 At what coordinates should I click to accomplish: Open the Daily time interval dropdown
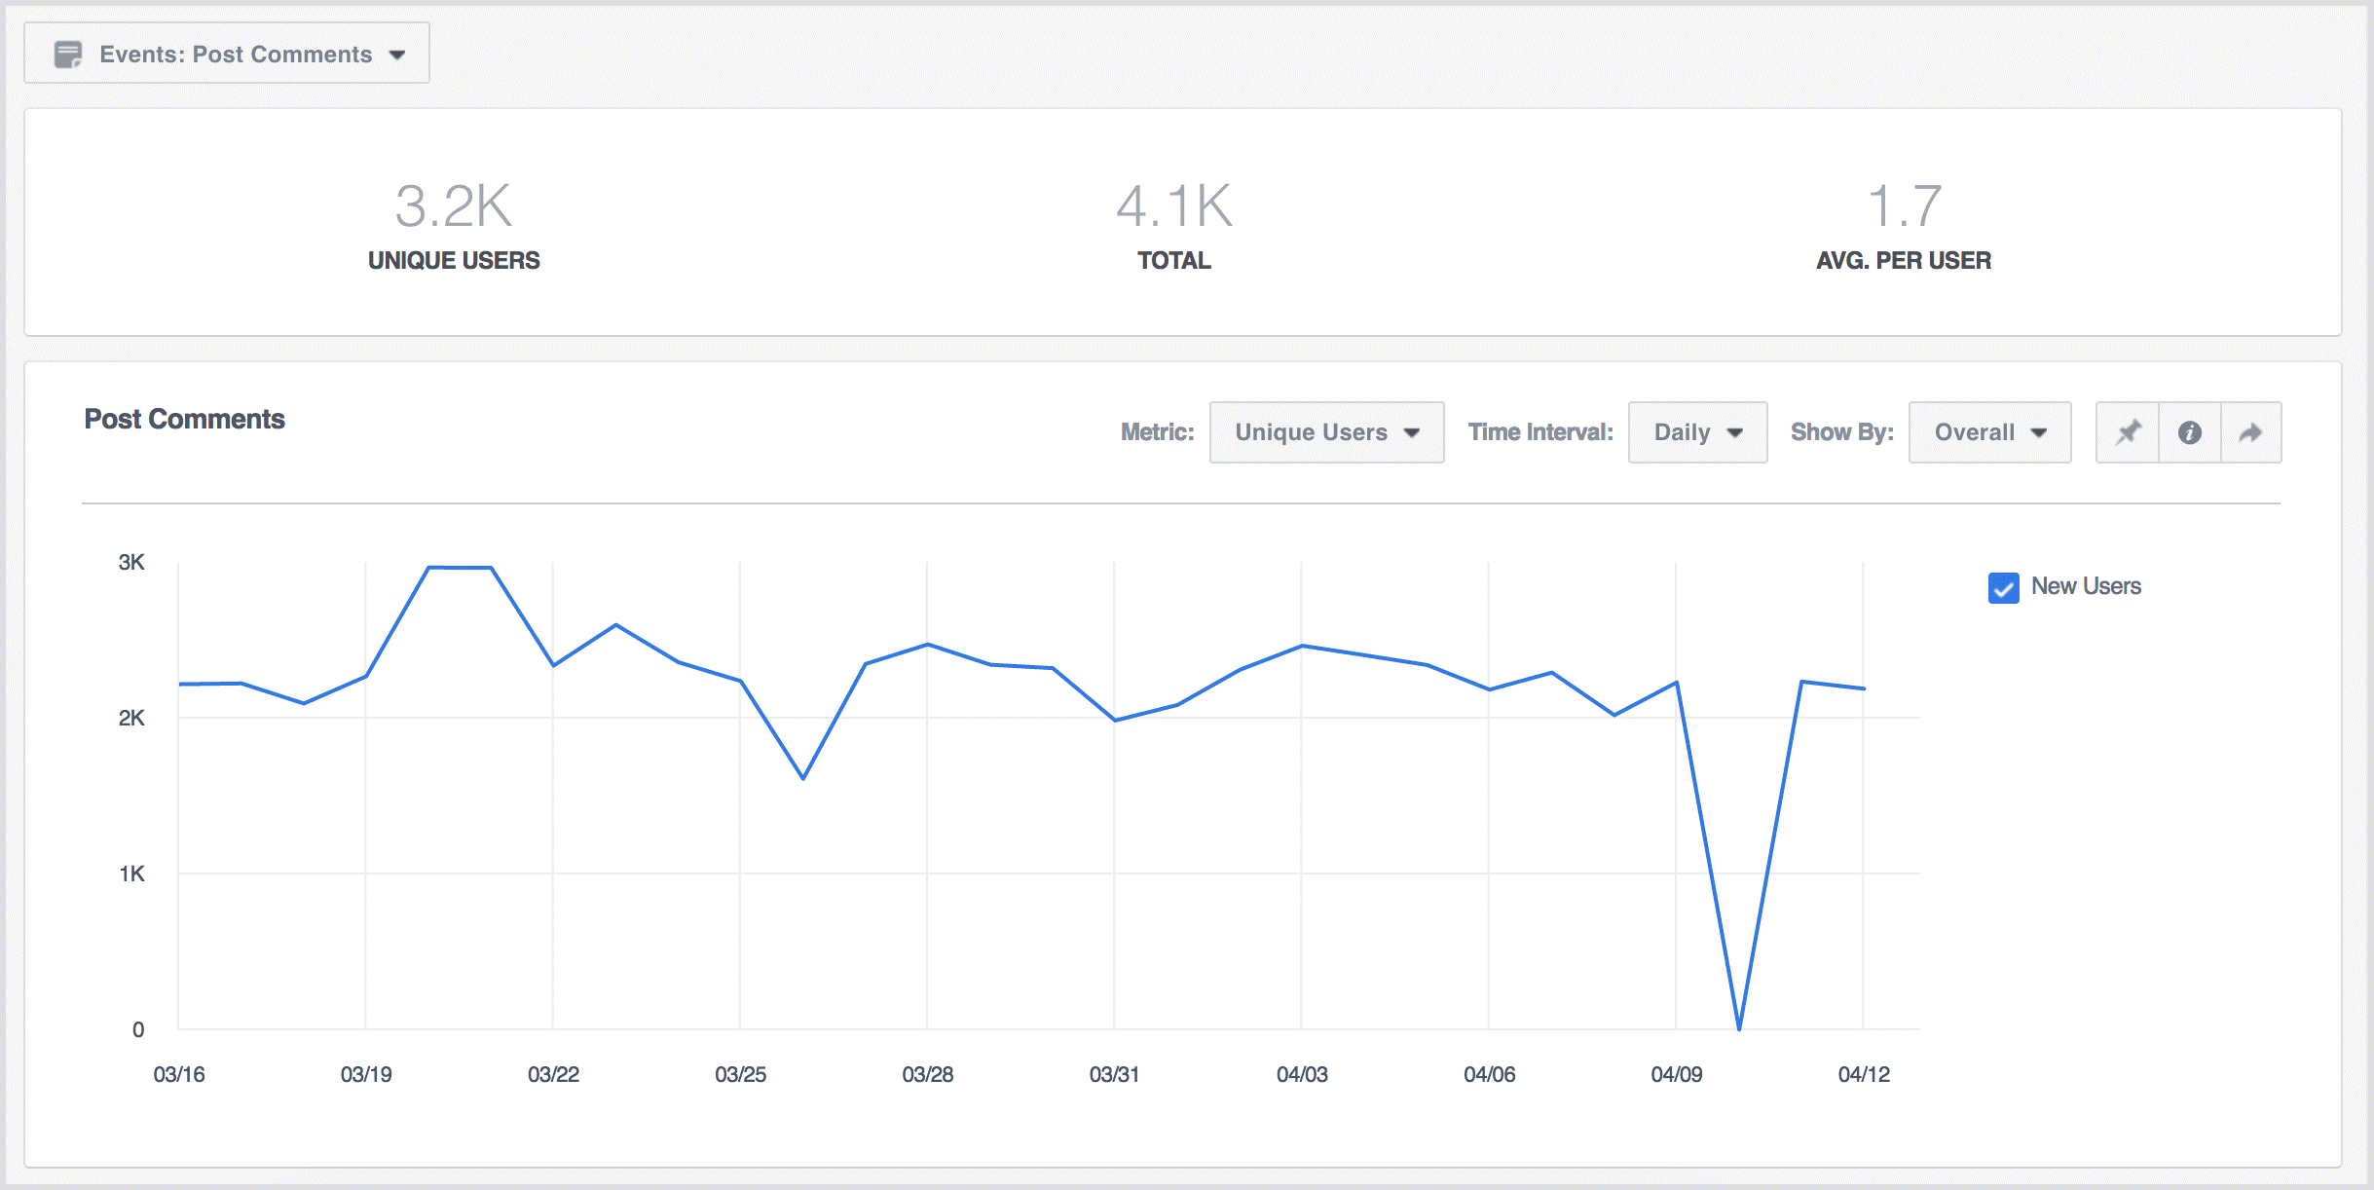click(1697, 432)
